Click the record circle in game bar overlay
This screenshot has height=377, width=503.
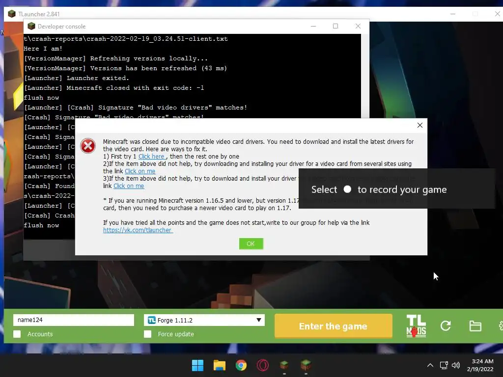[x=347, y=189]
